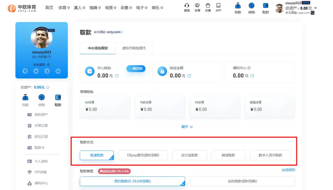Screen dimensions: 333x190
Task: Select the 转账 transfer icon in the header
Action: (251, 8)
